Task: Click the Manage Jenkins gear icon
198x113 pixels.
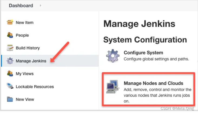Action: click(x=10, y=61)
